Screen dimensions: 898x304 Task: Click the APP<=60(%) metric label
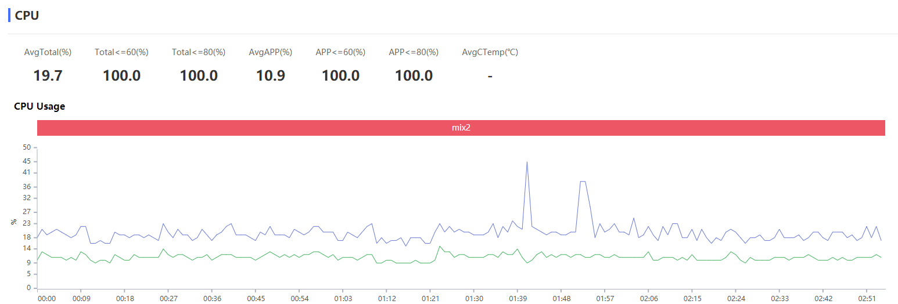(340, 52)
